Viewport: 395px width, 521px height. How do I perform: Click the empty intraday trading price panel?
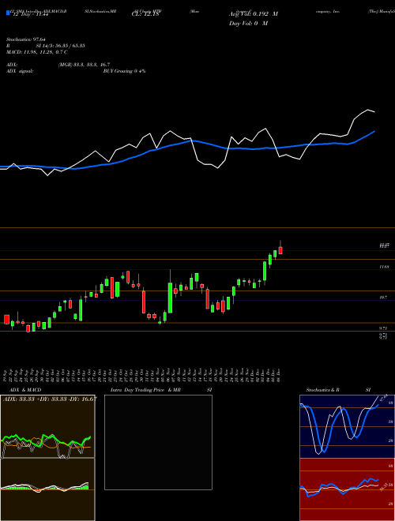[x=158, y=442]
